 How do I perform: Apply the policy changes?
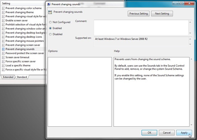[x=184, y=133]
